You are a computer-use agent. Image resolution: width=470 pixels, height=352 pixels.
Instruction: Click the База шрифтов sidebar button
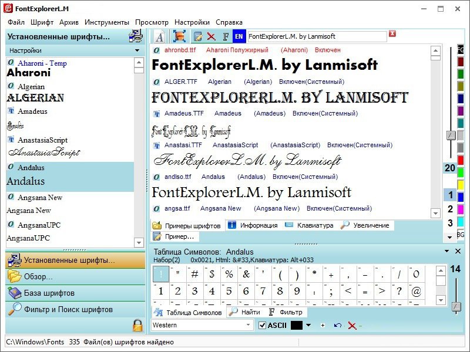coord(75,293)
